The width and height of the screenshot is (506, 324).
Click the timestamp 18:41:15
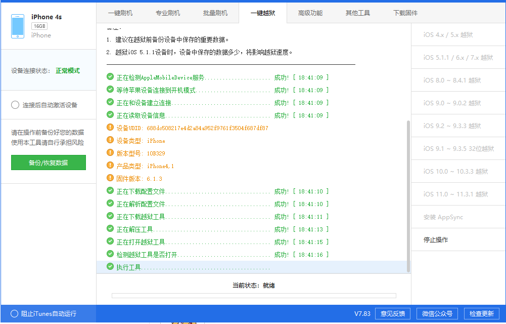(x=310, y=242)
